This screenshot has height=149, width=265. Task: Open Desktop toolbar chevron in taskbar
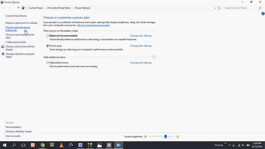coord(225,143)
